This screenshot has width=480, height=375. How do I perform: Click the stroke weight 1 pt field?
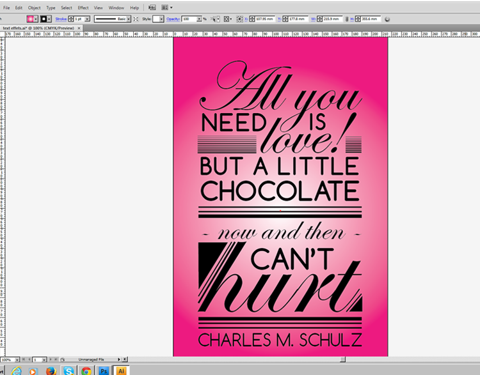coord(79,19)
